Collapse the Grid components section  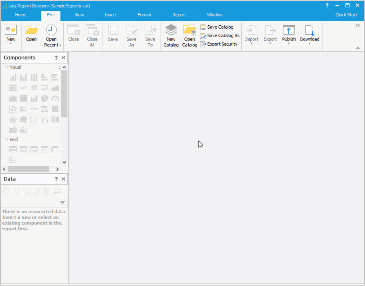tap(6, 139)
